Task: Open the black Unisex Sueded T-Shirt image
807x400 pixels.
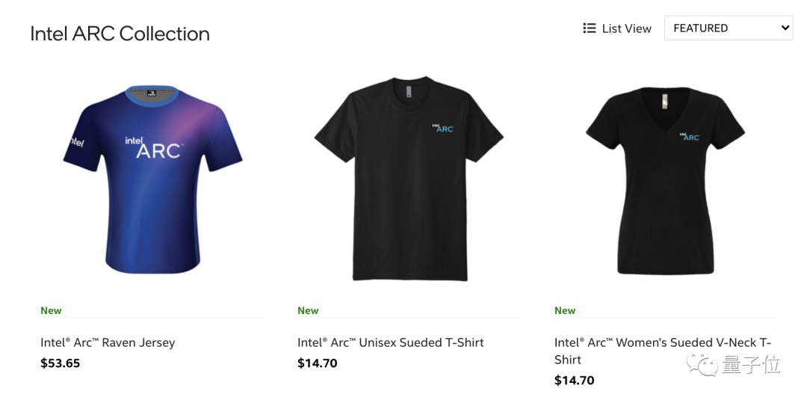Action: (409, 179)
